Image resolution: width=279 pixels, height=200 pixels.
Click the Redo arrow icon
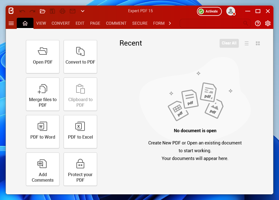pos(32,11)
